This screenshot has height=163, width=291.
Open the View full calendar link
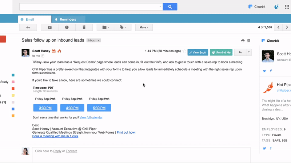(91, 117)
